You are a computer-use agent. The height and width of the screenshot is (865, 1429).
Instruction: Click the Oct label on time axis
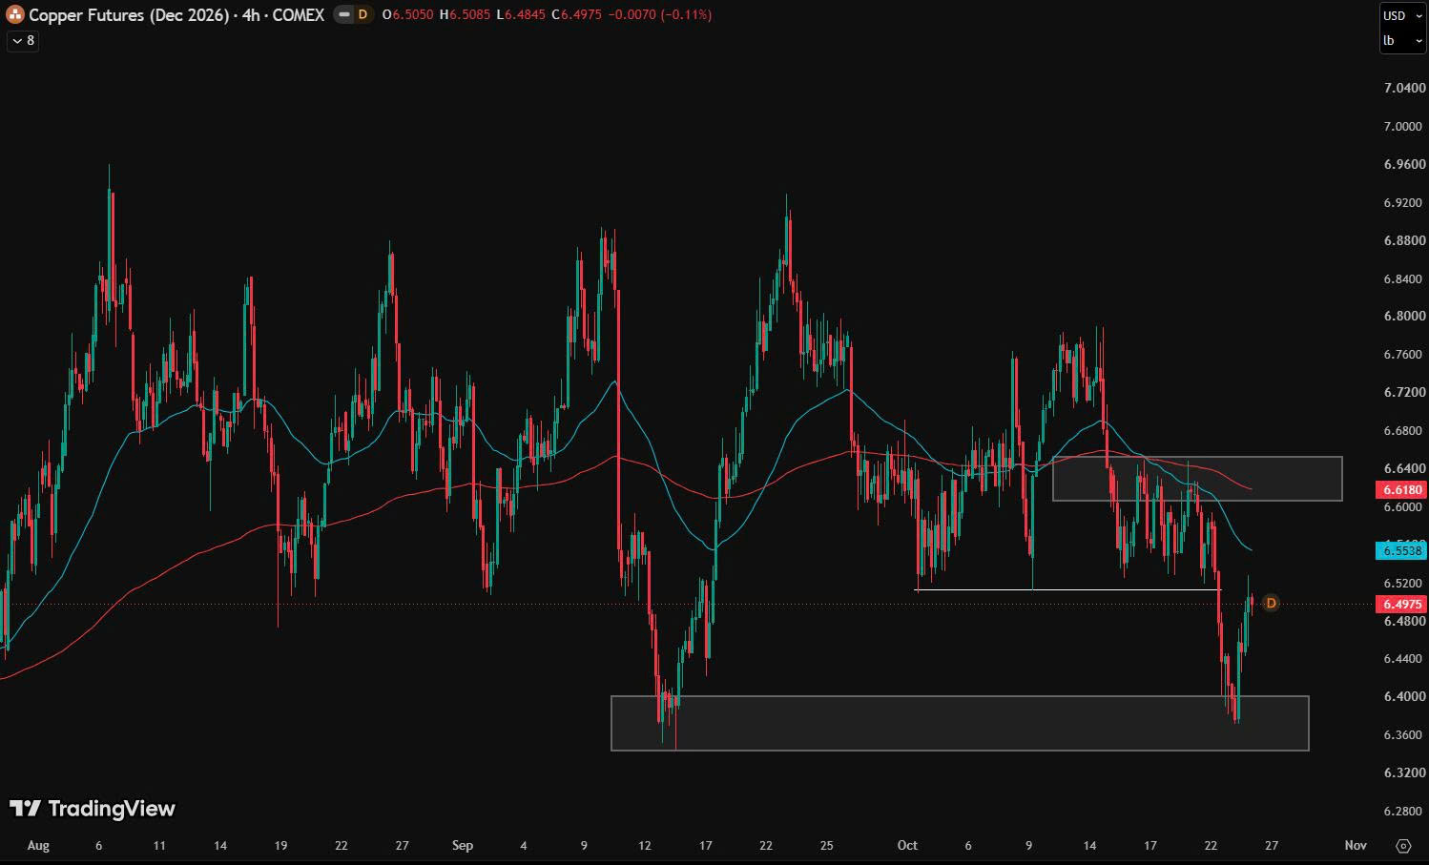(907, 845)
